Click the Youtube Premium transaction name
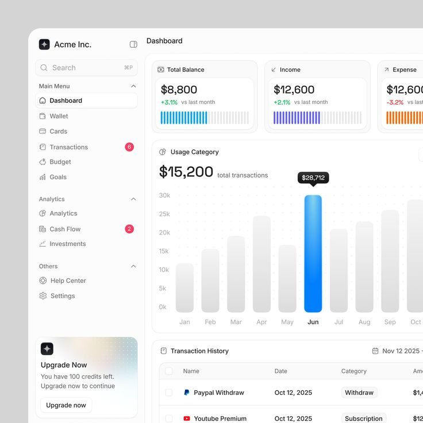 pos(220,418)
